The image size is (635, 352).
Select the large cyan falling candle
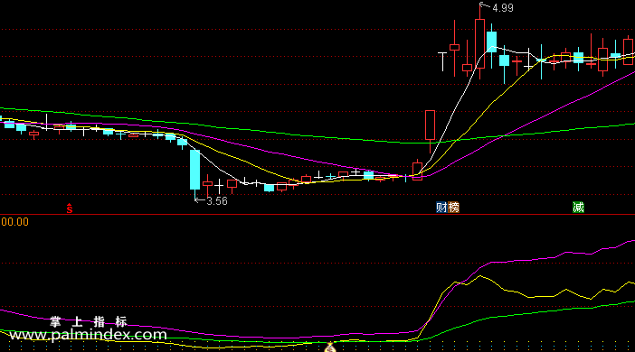click(x=194, y=170)
